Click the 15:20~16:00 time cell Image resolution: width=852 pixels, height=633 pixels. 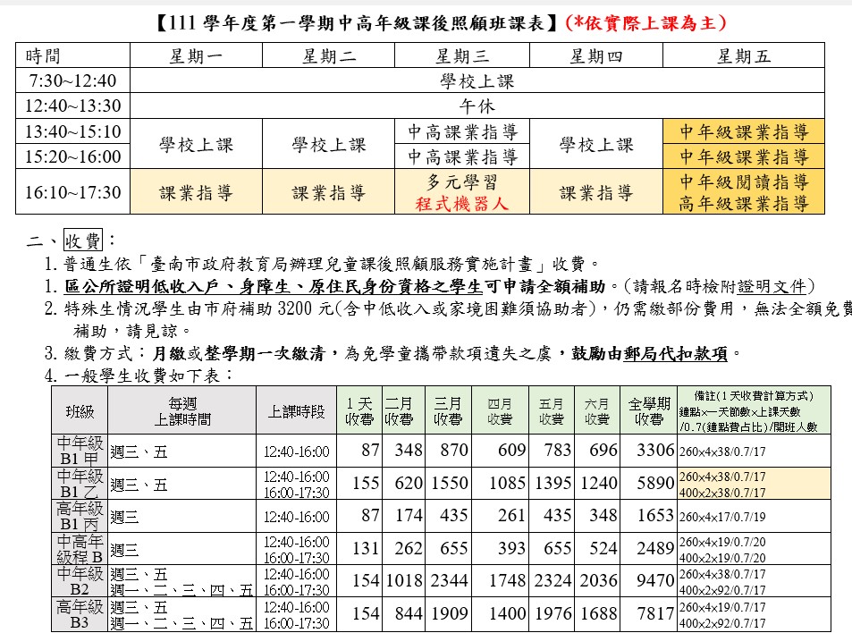tap(72, 156)
